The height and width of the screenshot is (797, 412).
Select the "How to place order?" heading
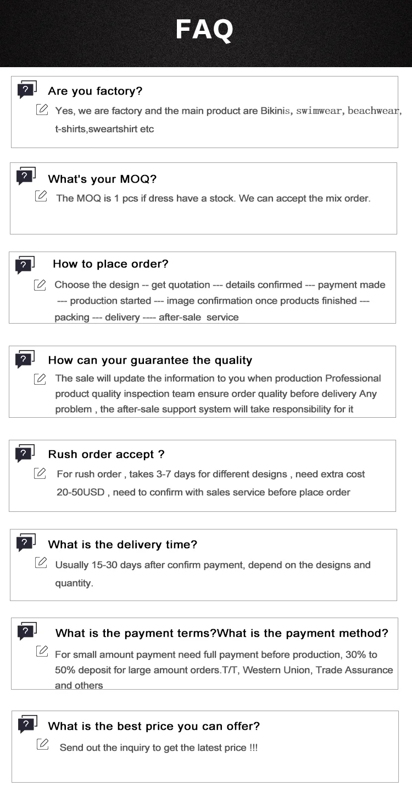coord(110,264)
